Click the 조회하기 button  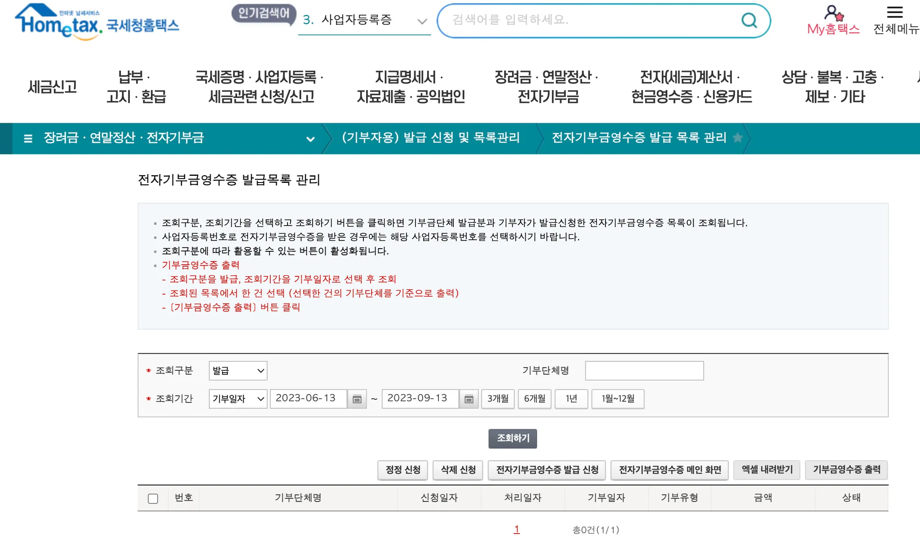coord(513,438)
